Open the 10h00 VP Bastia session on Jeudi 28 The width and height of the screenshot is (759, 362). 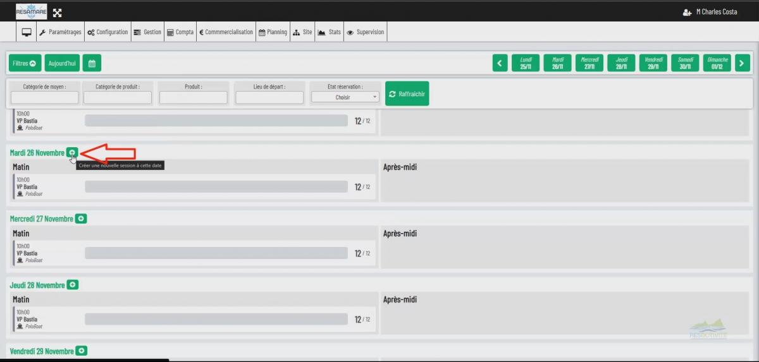194,319
